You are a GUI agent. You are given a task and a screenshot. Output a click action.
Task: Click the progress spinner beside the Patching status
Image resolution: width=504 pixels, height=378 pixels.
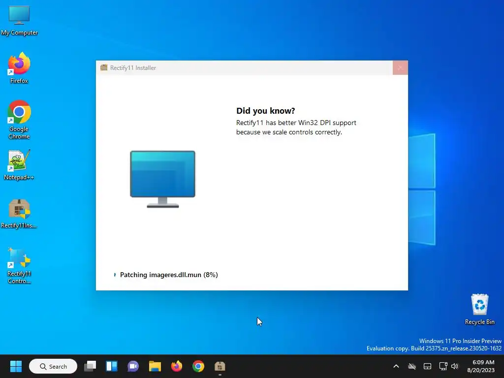tap(115, 275)
